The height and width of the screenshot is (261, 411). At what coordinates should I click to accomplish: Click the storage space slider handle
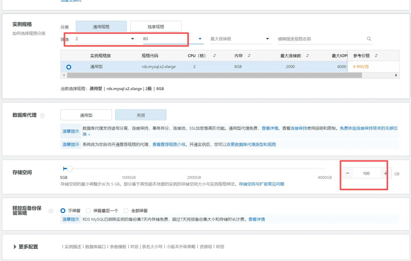pyautogui.click(x=69, y=168)
